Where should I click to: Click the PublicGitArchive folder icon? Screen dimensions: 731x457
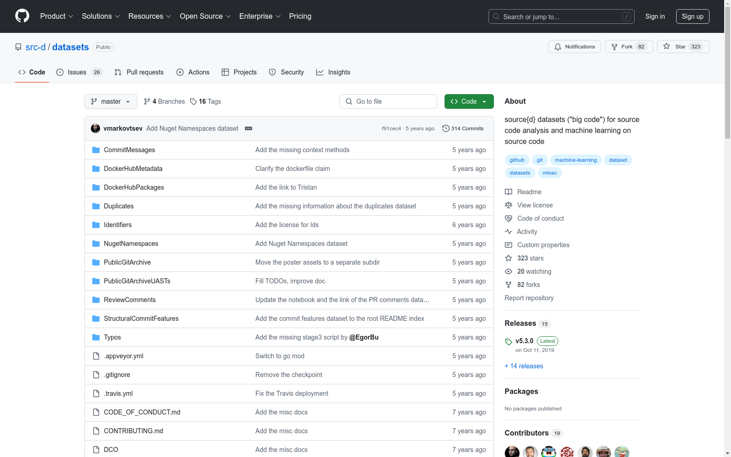click(x=96, y=262)
